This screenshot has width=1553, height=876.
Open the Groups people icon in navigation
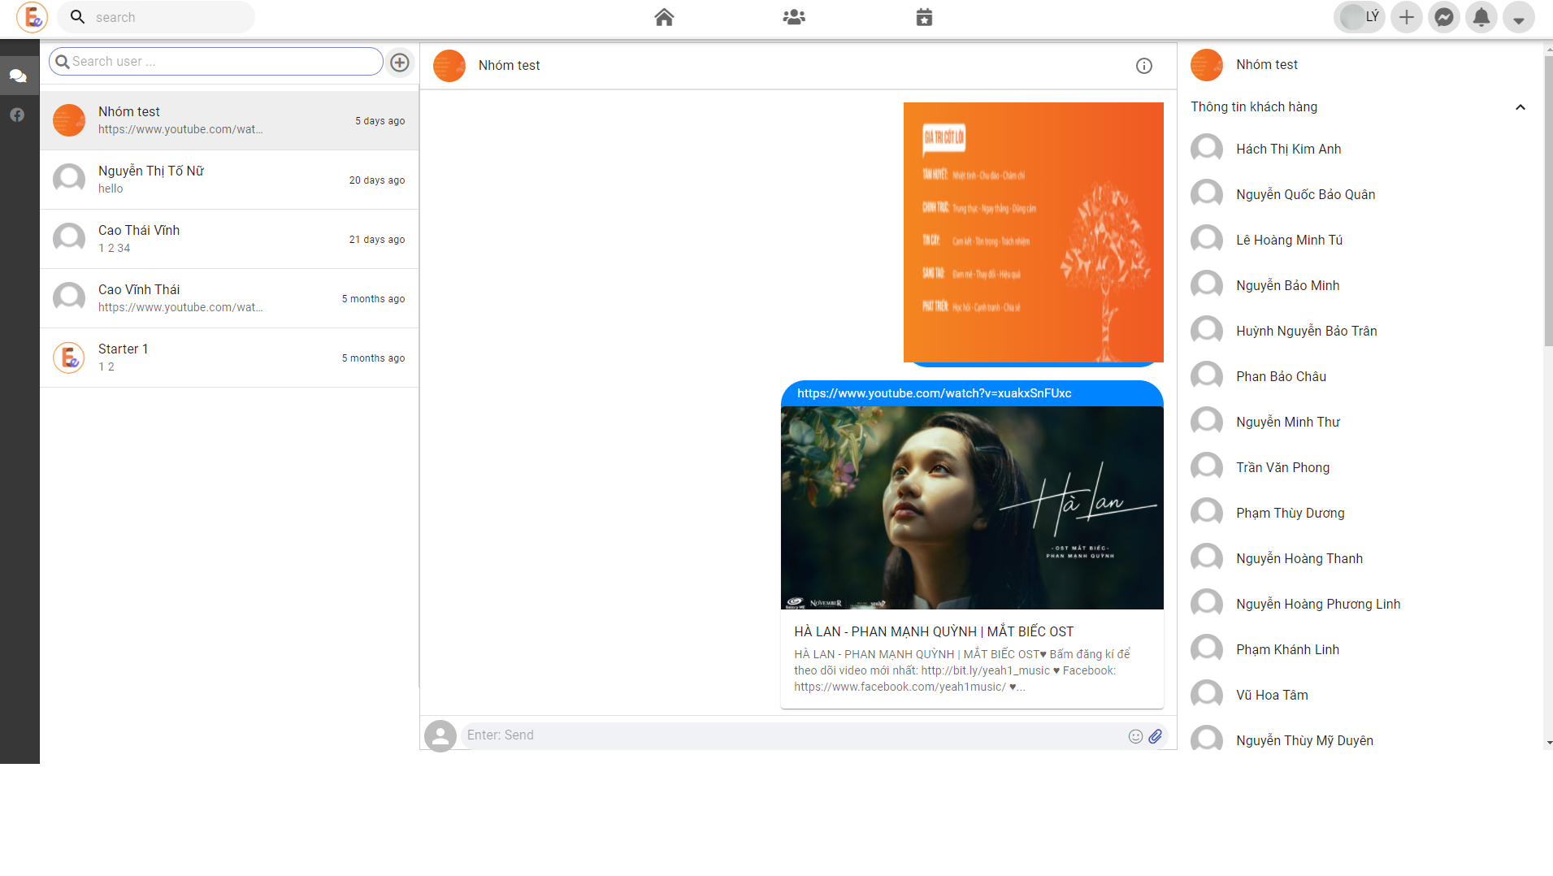click(794, 17)
